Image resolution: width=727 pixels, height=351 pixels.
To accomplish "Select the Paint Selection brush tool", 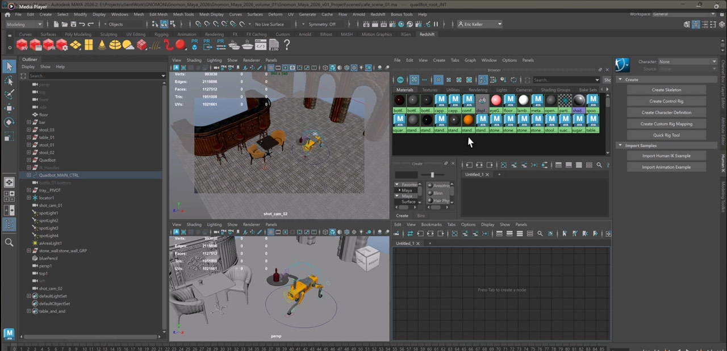I will tap(9, 94).
